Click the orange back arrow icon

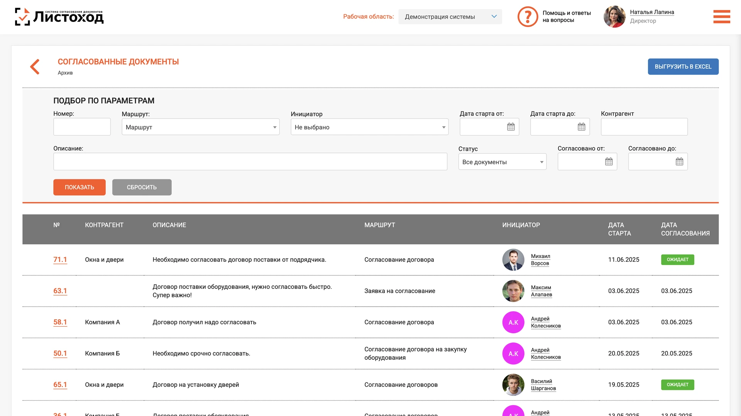coord(35,67)
